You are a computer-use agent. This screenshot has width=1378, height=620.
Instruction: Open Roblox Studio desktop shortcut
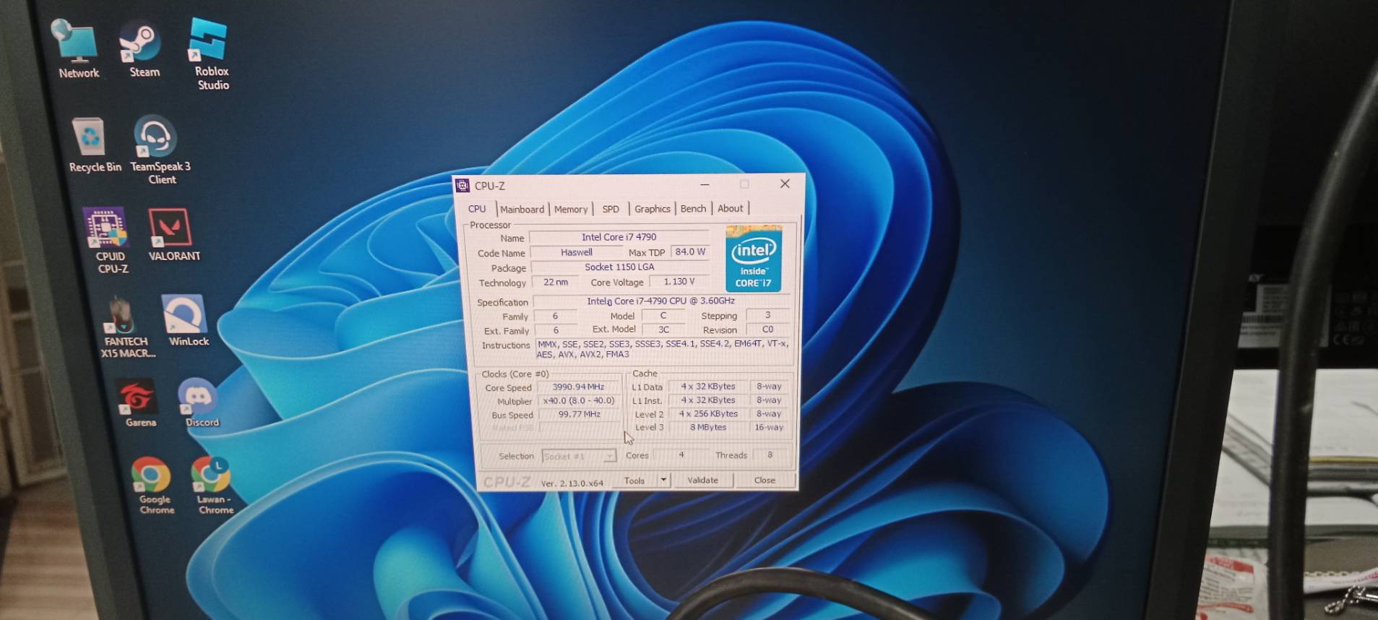210,54
